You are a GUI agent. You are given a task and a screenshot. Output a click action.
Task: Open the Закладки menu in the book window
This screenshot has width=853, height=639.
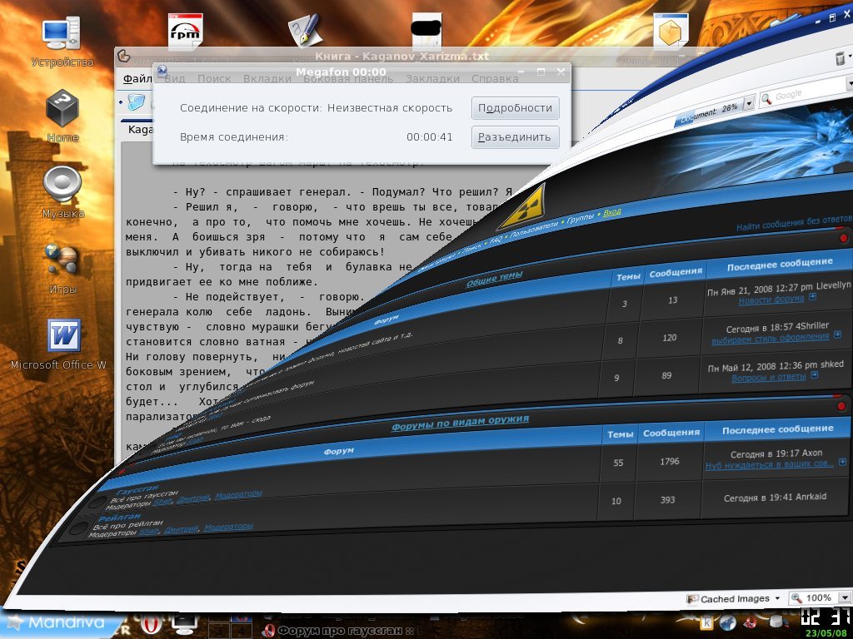point(432,79)
